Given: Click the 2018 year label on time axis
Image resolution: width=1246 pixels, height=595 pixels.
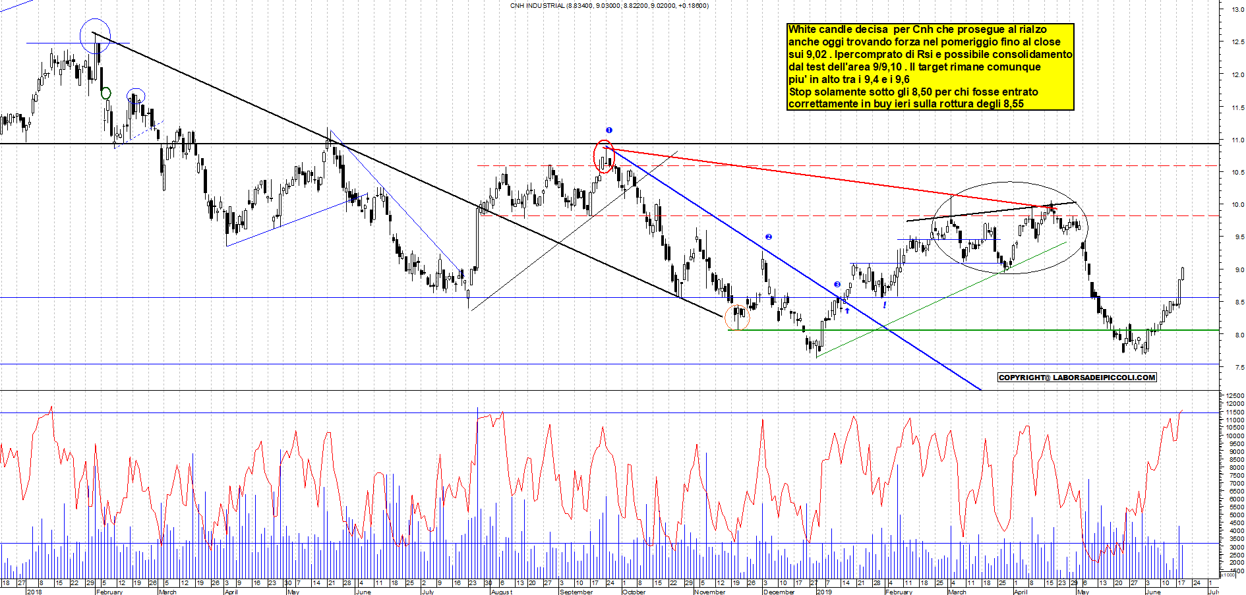Looking at the screenshot, I should click(x=34, y=592).
